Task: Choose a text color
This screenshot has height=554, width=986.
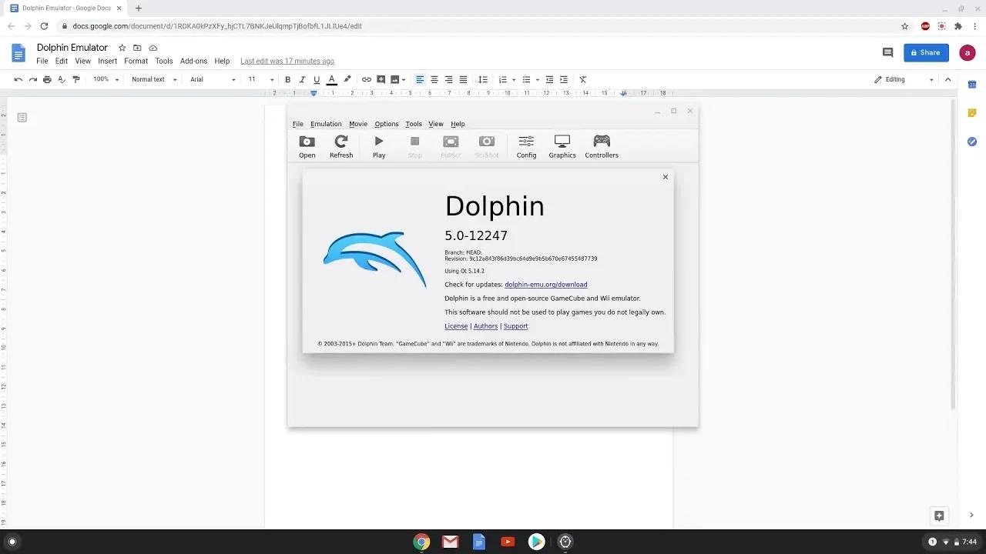Action: [x=332, y=79]
